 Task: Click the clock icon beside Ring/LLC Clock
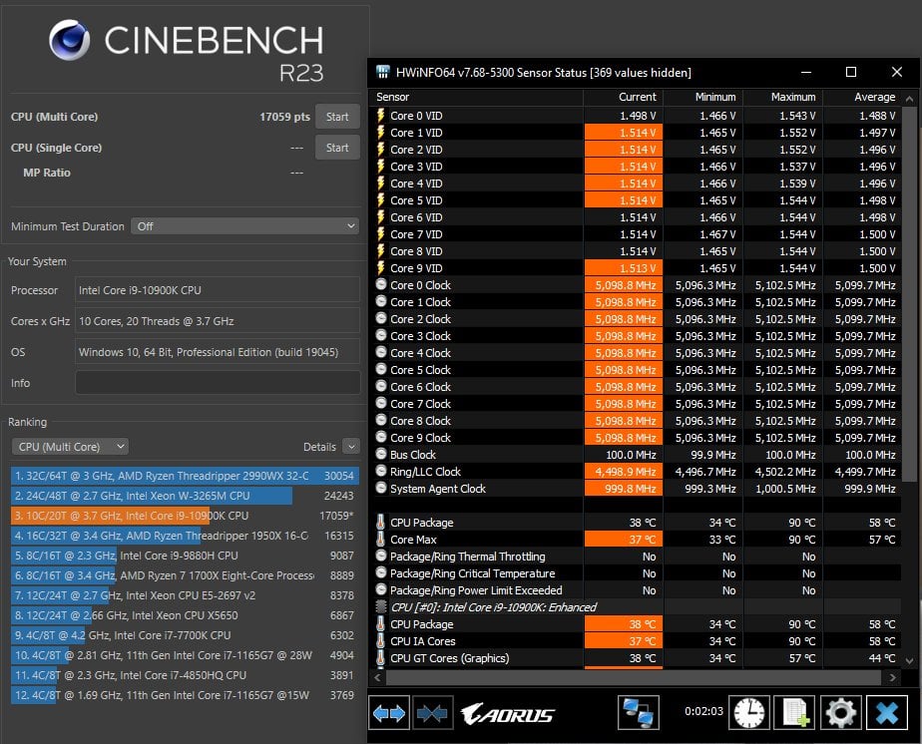pyautogui.click(x=381, y=471)
